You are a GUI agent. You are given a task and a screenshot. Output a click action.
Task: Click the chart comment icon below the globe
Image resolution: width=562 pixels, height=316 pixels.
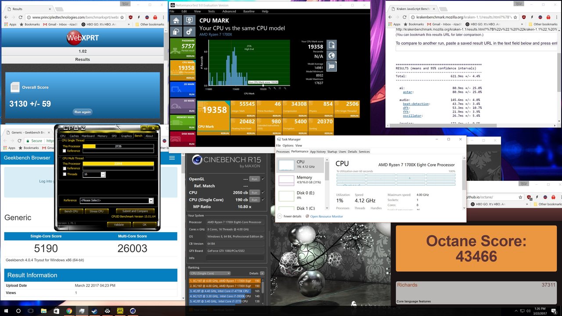(x=332, y=66)
